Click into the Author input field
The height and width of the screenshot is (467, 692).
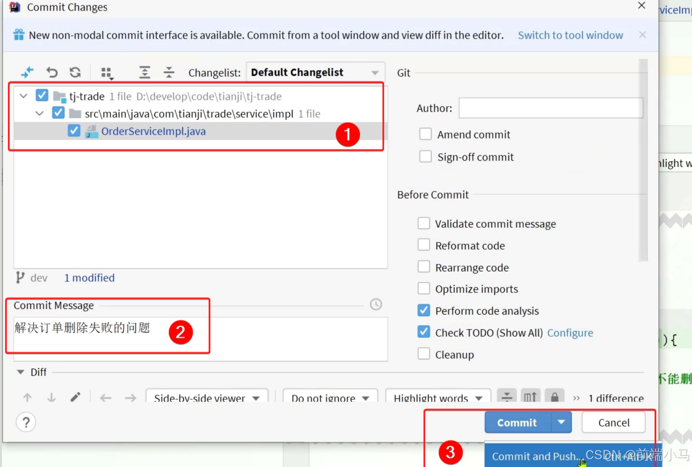coord(550,108)
